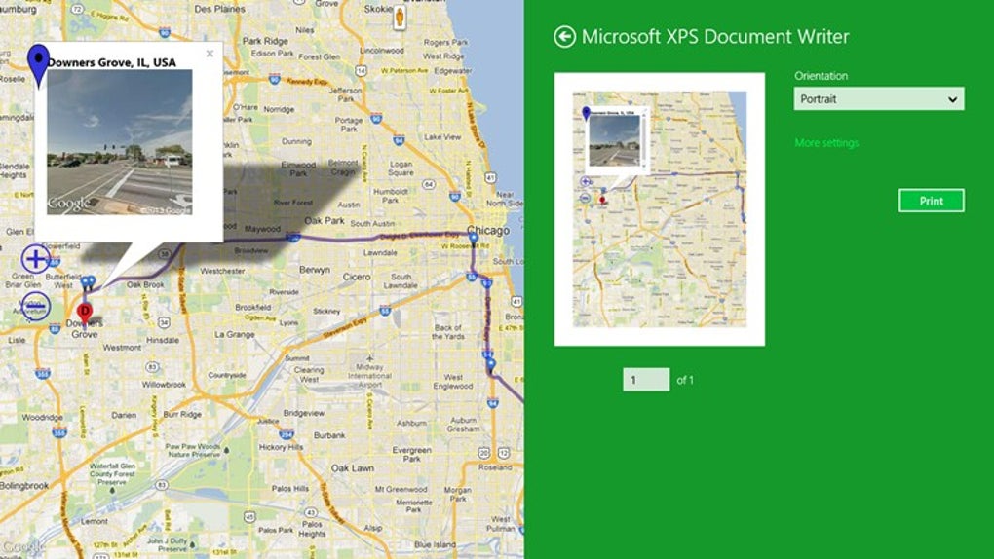The image size is (994, 559).
Task: Click the Woodridge label on map
Action: tap(43, 418)
